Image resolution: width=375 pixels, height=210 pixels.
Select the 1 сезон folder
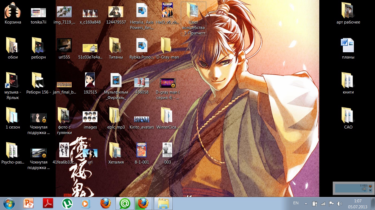click(x=13, y=119)
